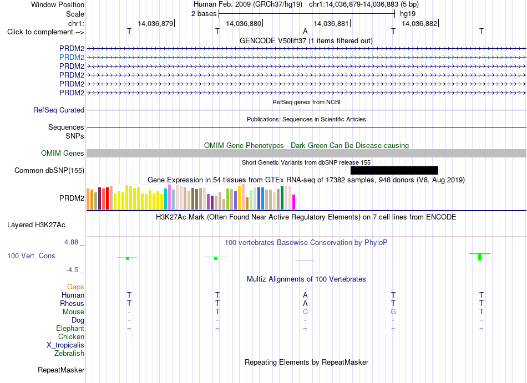Click the 100 Vert. Cons label
Viewport: 527px width, 383px height.
pyautogui.click(x=31, y=256)
